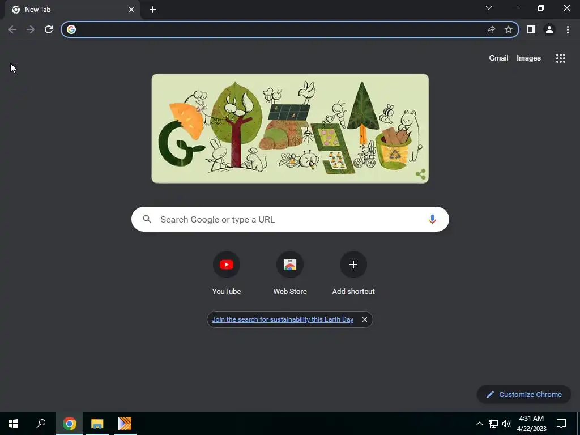Open the volume control in system tray
Screen dimensions: 580x435
pos(506,424)
